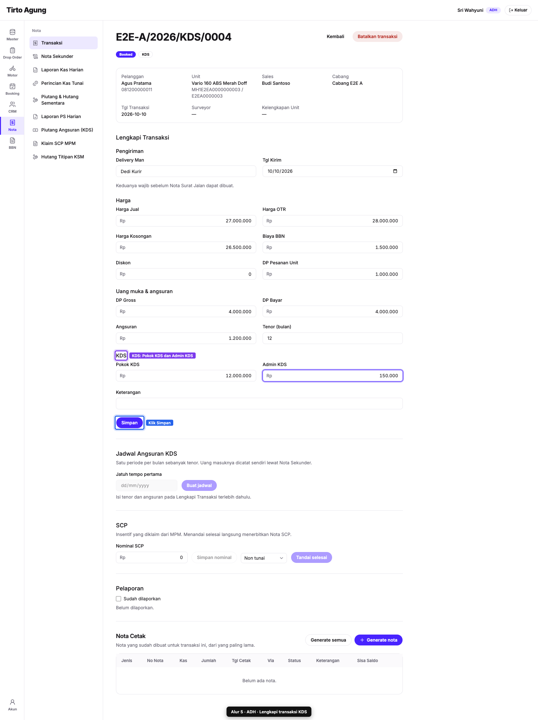Viewport: 538px width, 720px height.
Task: Tick the Sudah dilaporkan checkbox
Action: [x=118, y=599]
